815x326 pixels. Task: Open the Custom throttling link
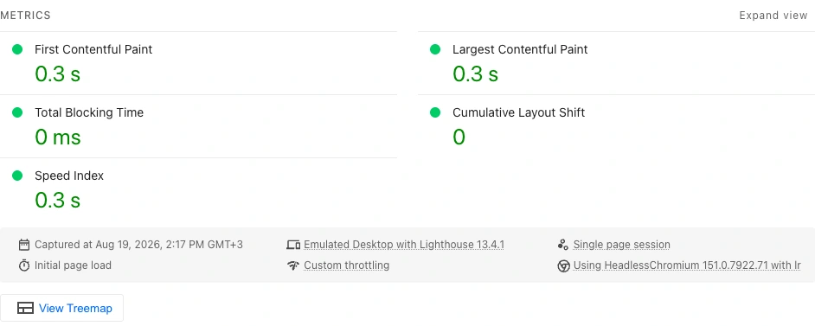347,265
